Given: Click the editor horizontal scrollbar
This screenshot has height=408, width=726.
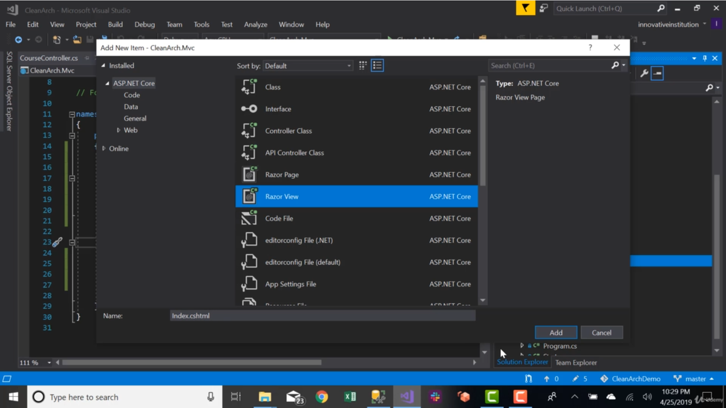Looking at the screenshot, I should tap(192, 363).
